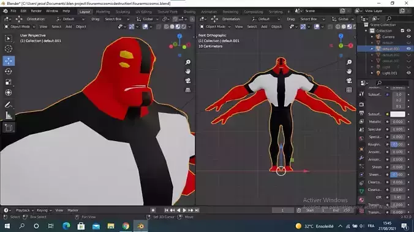Open Playback dropdown in timeline
Image resolution: width=414 pixels, height=232 pixels.
click(24, 210)
